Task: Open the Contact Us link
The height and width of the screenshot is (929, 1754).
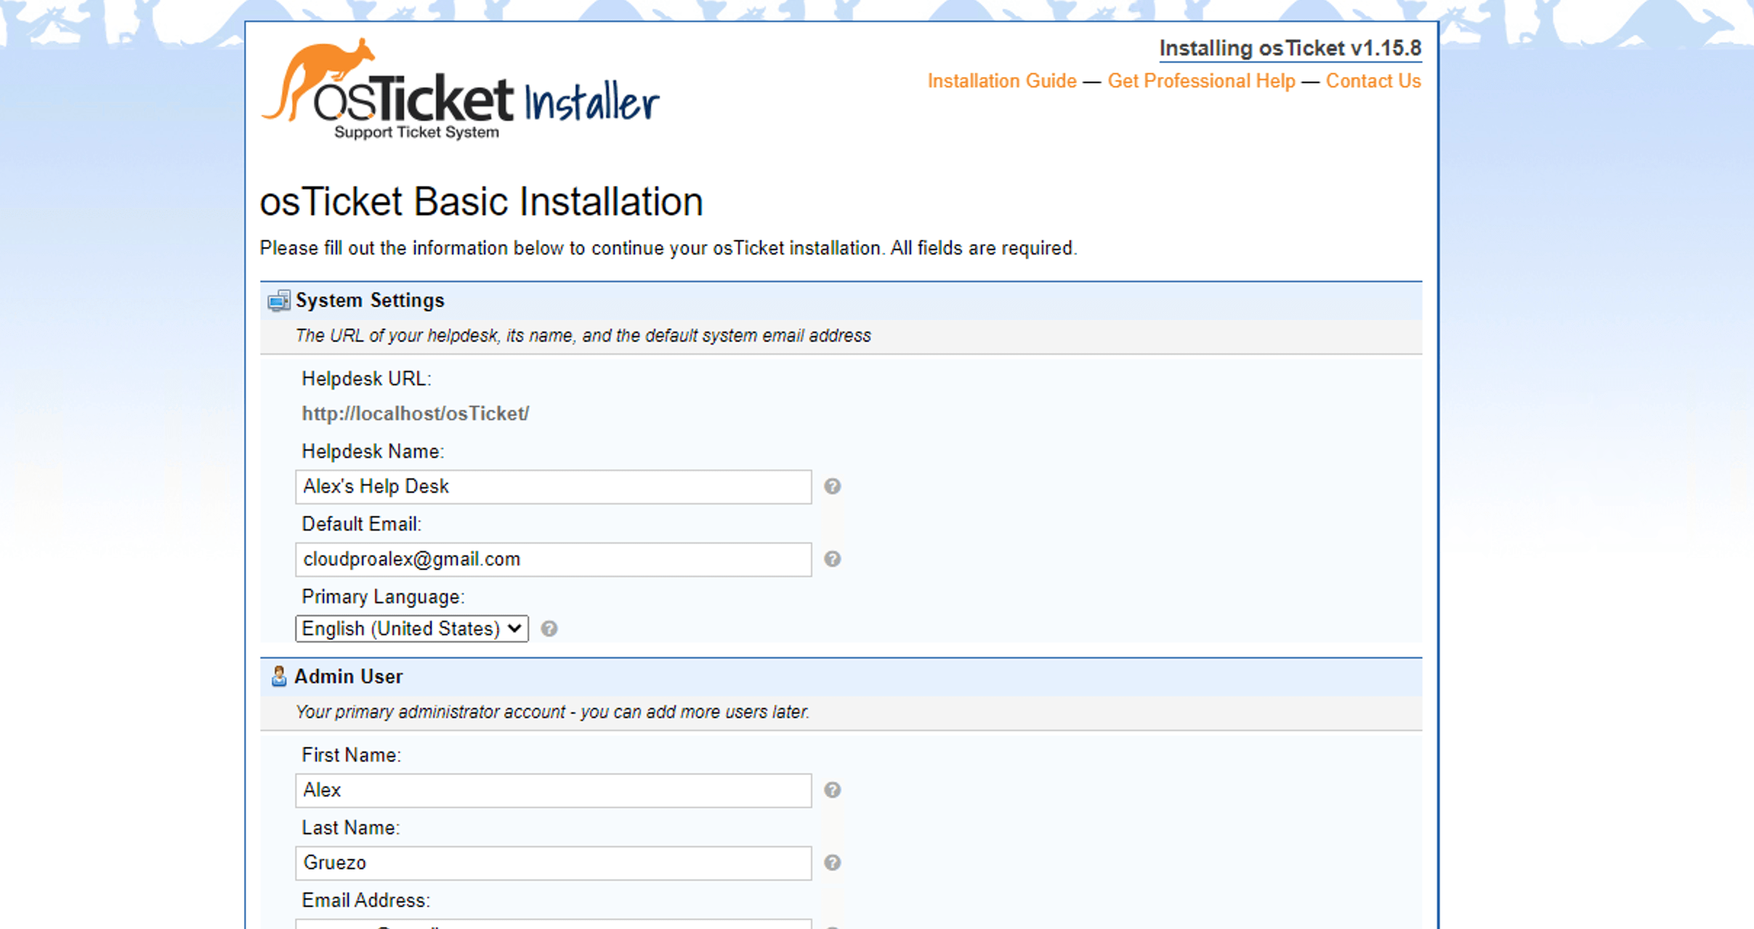Action: pos(1373,81)
